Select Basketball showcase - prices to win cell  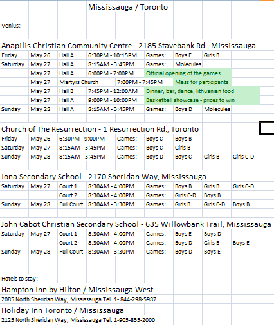point(202,100)
